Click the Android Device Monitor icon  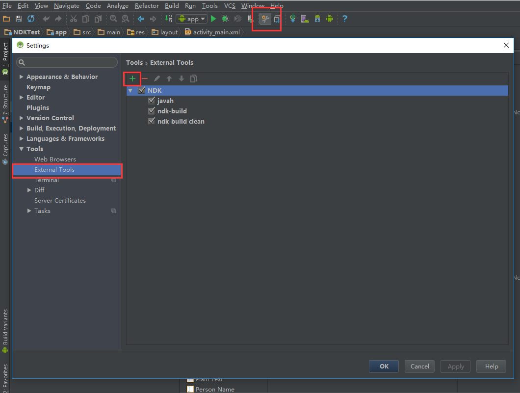tap(330, 19)
